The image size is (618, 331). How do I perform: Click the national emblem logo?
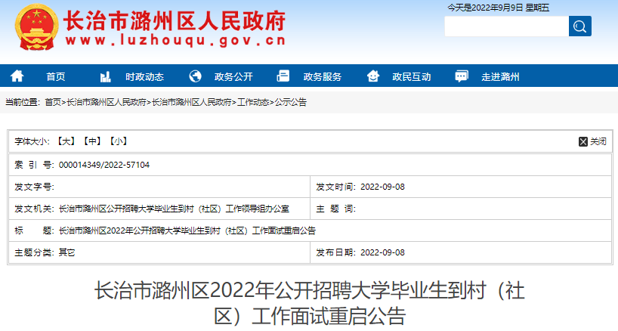[x=36, y=26]
